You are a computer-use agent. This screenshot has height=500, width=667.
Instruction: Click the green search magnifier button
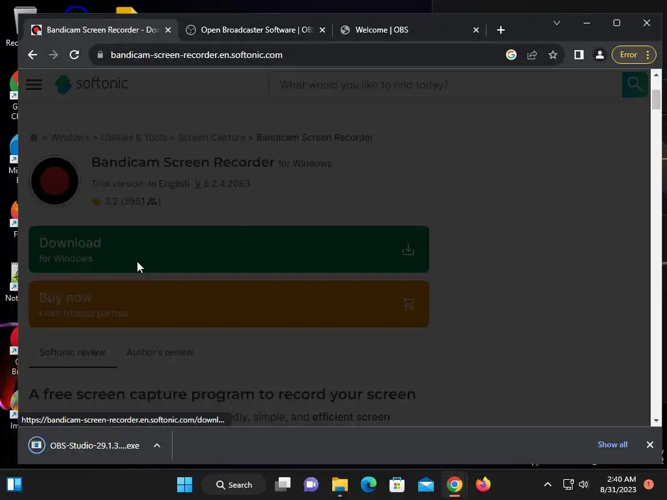coord(634,85)
